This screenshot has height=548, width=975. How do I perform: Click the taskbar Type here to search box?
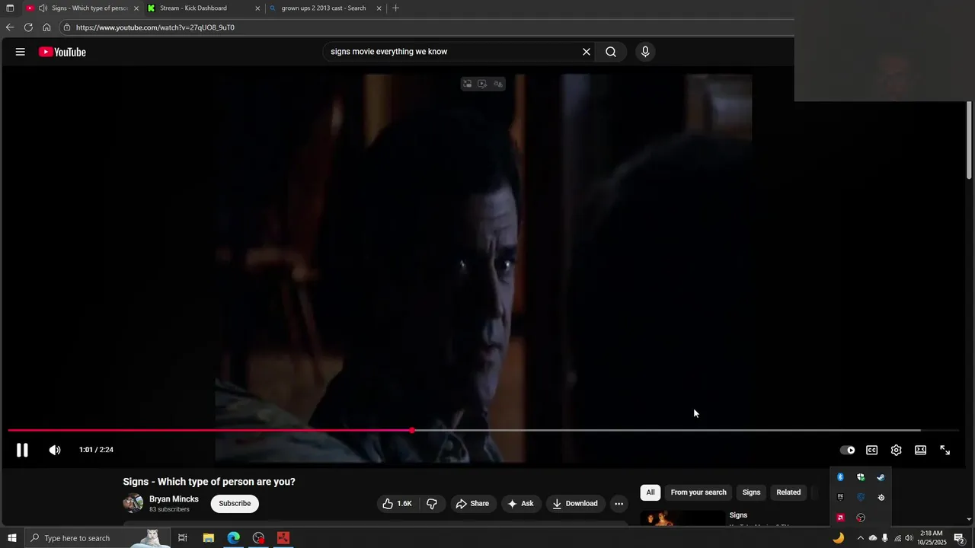click(97, 538)
